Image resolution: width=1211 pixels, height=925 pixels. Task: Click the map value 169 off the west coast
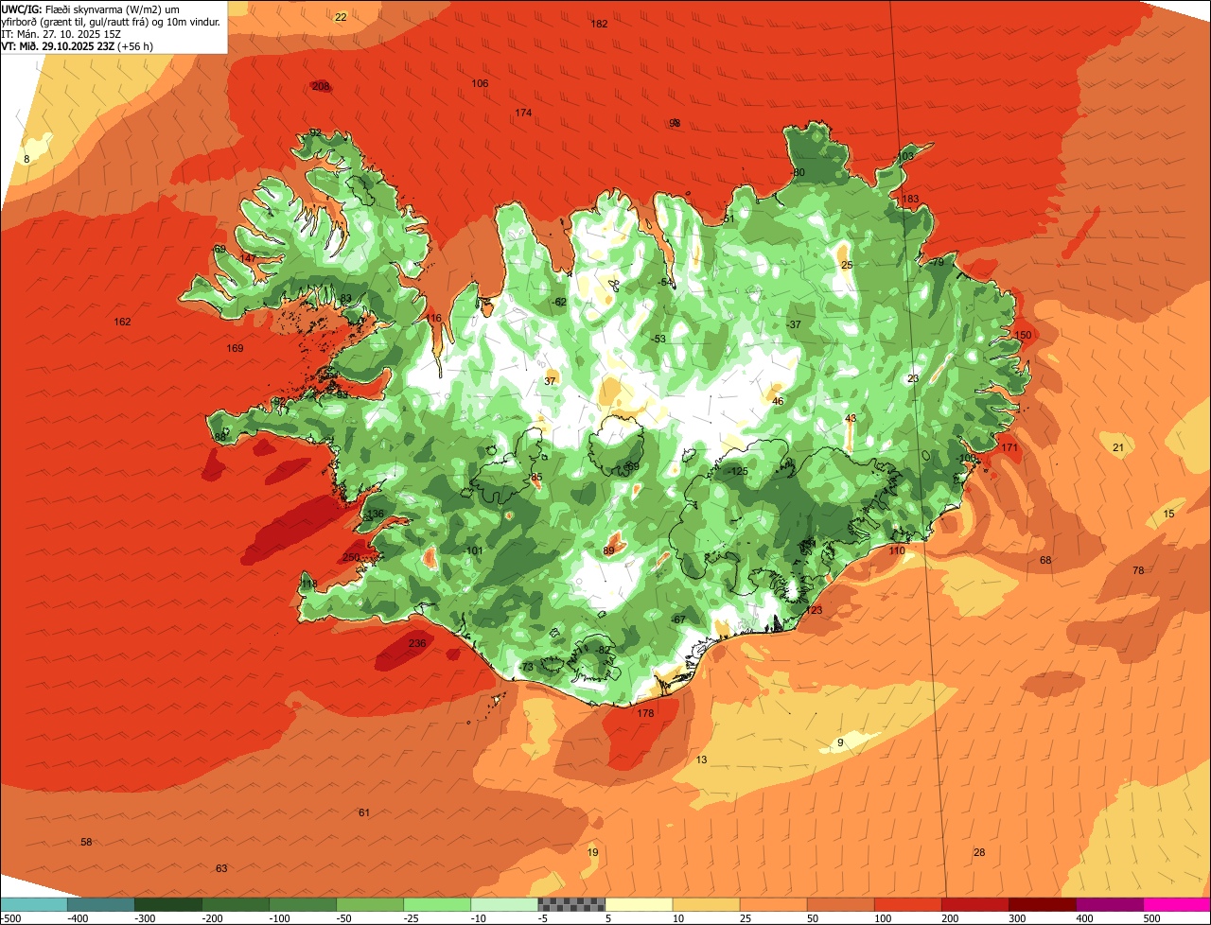click(235, 348)
